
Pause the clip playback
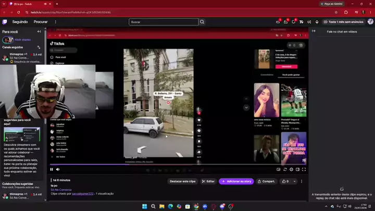[52, 169]
